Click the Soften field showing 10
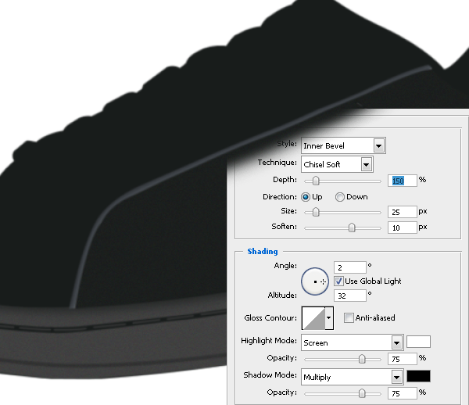Screen dimensions: 469x405 (x=402, y=228)
